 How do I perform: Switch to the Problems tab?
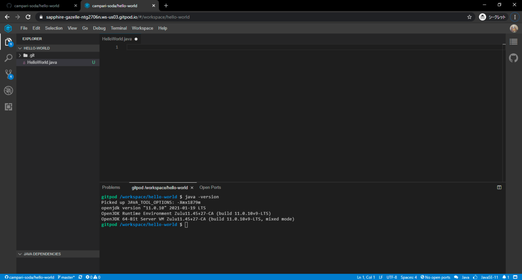click(111, 187)
